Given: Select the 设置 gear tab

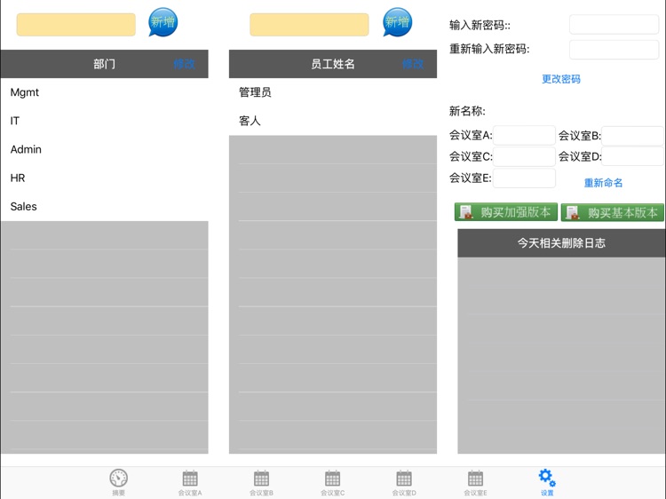Looking at the screenshot, I should [547, 483].
